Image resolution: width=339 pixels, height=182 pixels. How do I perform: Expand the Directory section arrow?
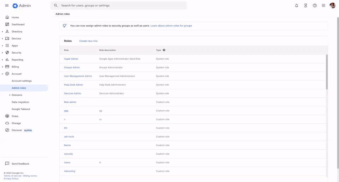coord(2,31)
